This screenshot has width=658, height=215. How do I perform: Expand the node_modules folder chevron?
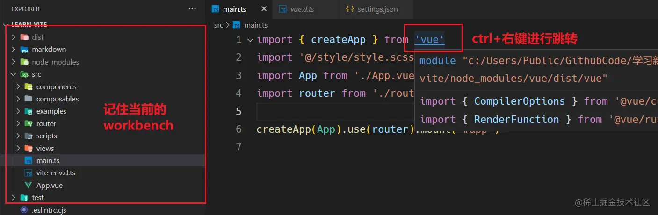point(14,62)
